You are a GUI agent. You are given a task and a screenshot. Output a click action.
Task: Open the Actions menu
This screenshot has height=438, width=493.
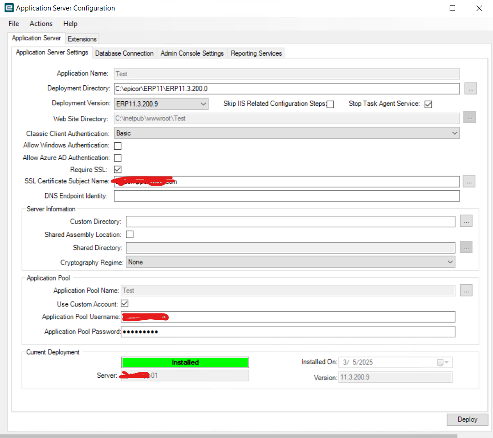[x=41, y=23]
